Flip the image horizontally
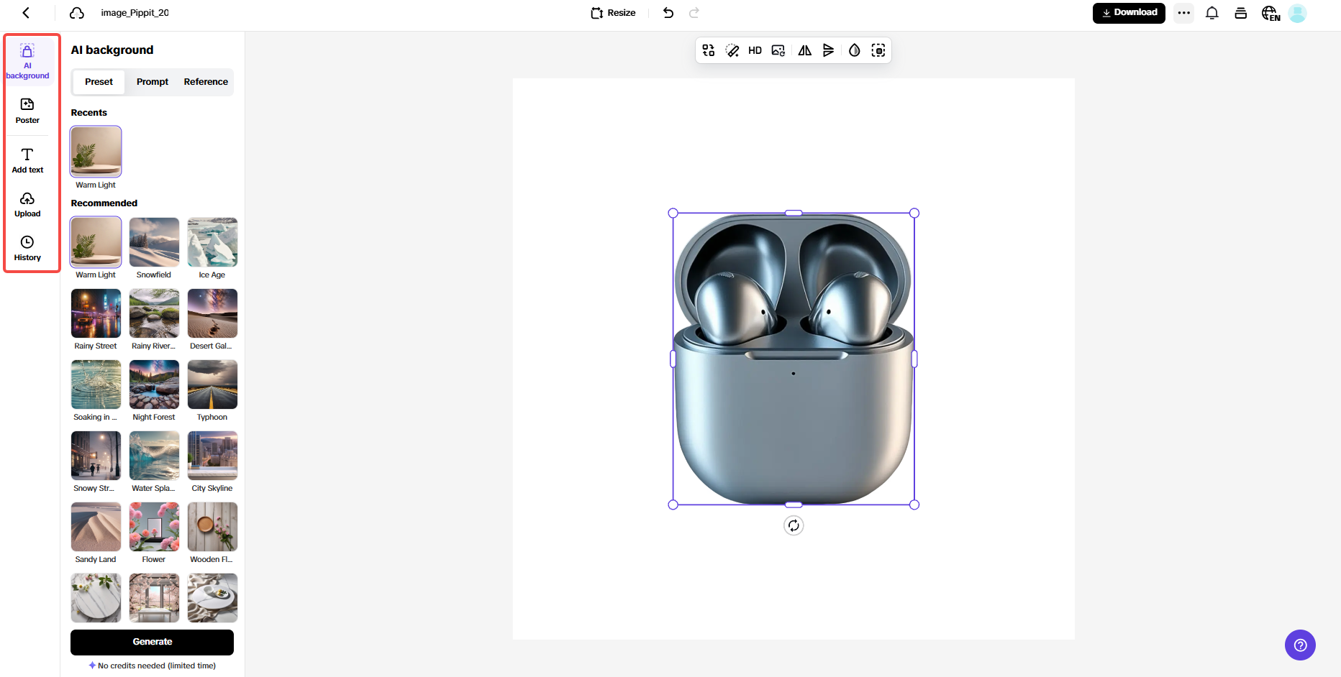The width and height of the screenshot is (1341, 677). pos(805,50)
